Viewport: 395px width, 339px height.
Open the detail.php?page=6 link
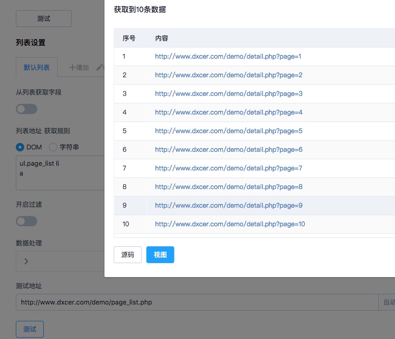coord(229,150)
